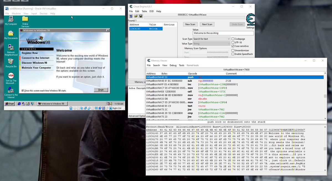The image size is (332, 181).
Task: Click the Task Scheduler tray icon in Windows 98
Action: tap(108, 104)
